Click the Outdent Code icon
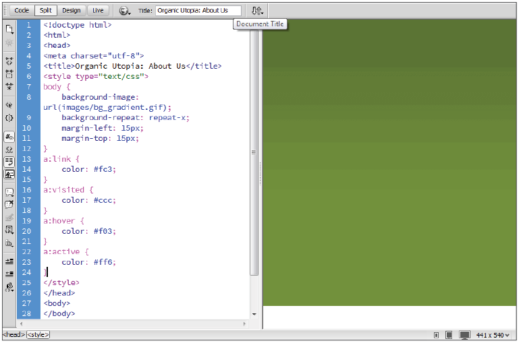This screenshot has width=519, height=343. point(9,274)
